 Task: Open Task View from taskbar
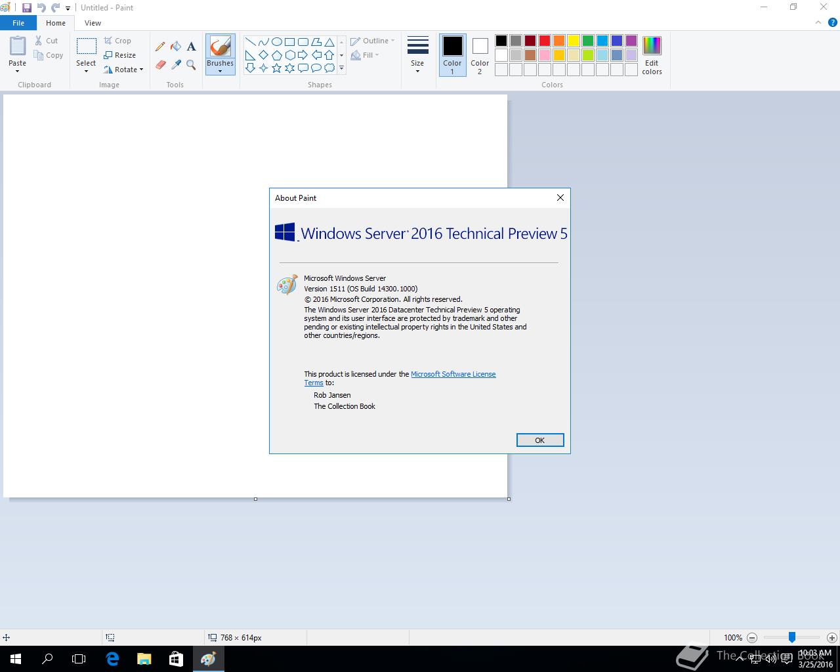pos(79,659)
